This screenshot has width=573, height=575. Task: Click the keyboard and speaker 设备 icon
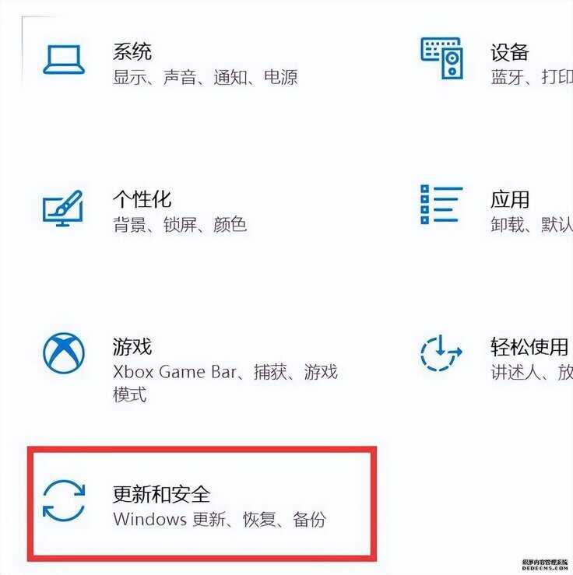[x=441, y=58]
